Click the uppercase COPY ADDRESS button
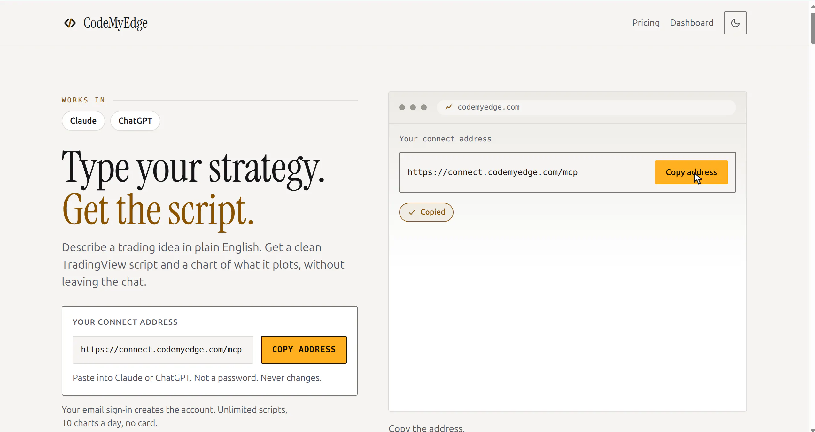This screenshot has width=815, height=432. tap(304, 349)
